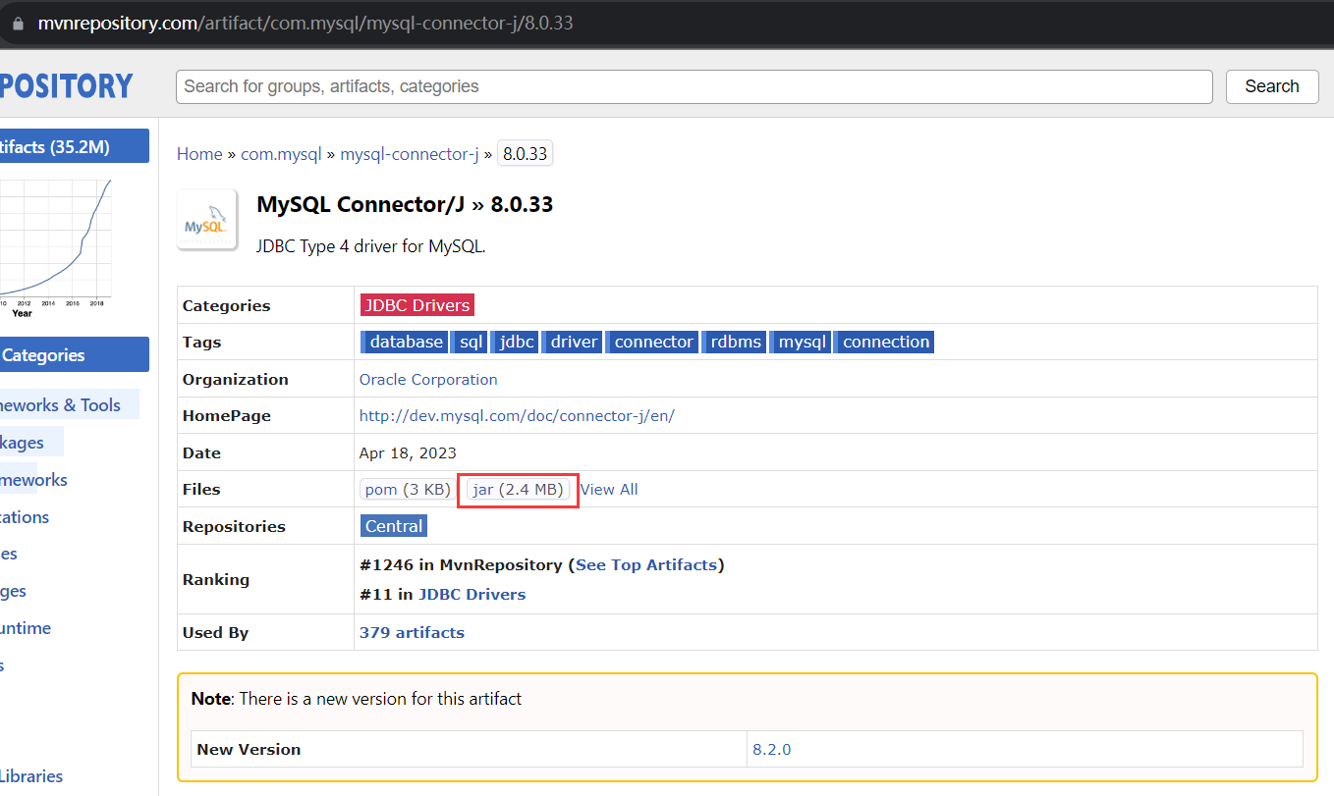Open the mysql-connector-j breadcrumb link
Viewport: 1334px width, 796px height.
point(410,154)
